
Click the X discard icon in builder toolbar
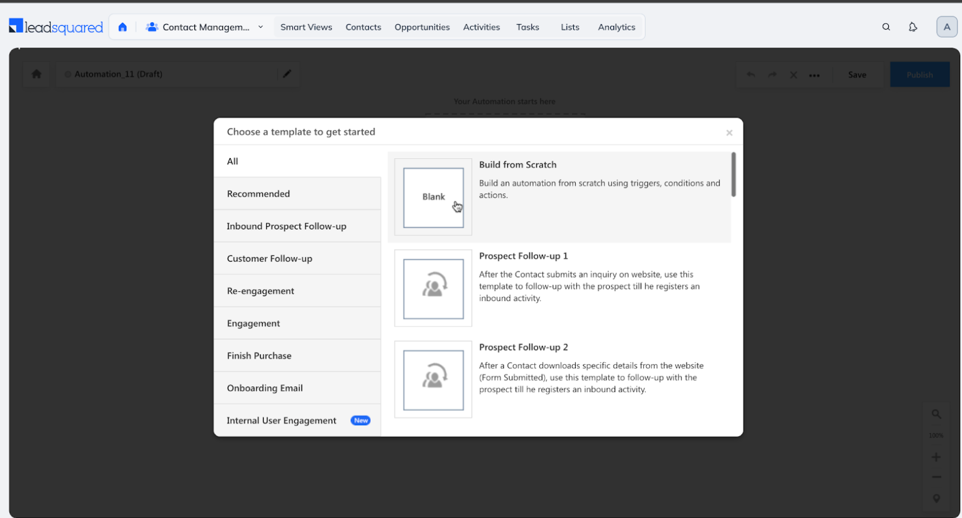794,75
